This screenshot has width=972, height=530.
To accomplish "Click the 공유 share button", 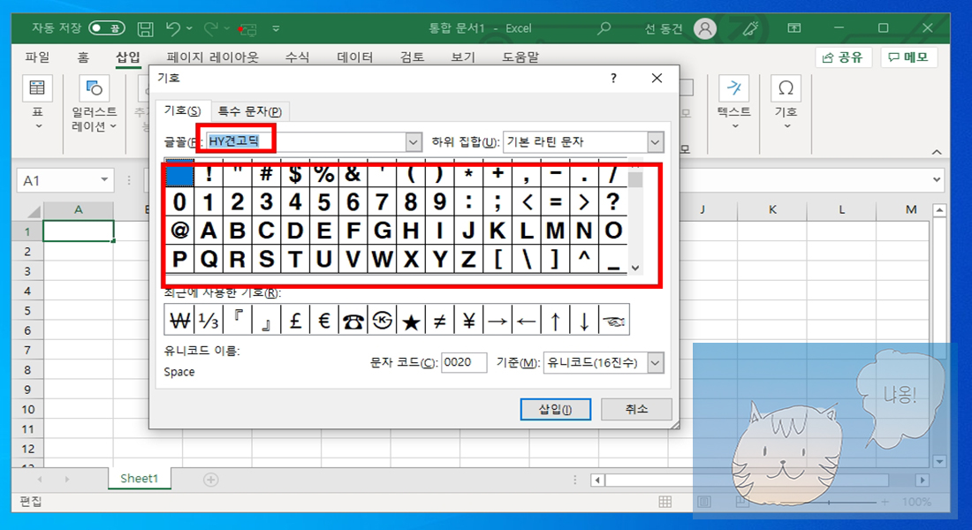I will coord(843,57).
